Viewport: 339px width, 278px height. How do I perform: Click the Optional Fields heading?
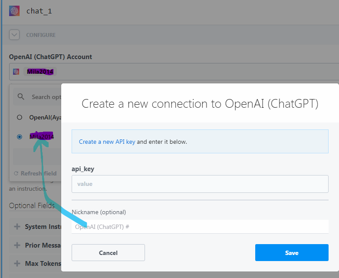32,205
